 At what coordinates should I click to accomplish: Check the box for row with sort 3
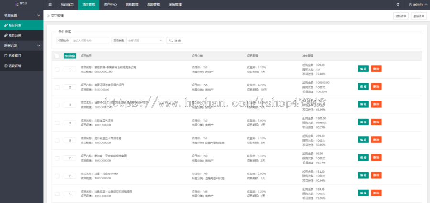coord(57,105)
